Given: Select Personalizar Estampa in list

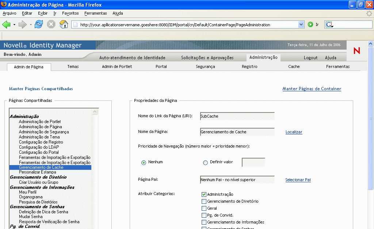Looking at the screenshot, I should pyautogui.click(x=38, y=172).
